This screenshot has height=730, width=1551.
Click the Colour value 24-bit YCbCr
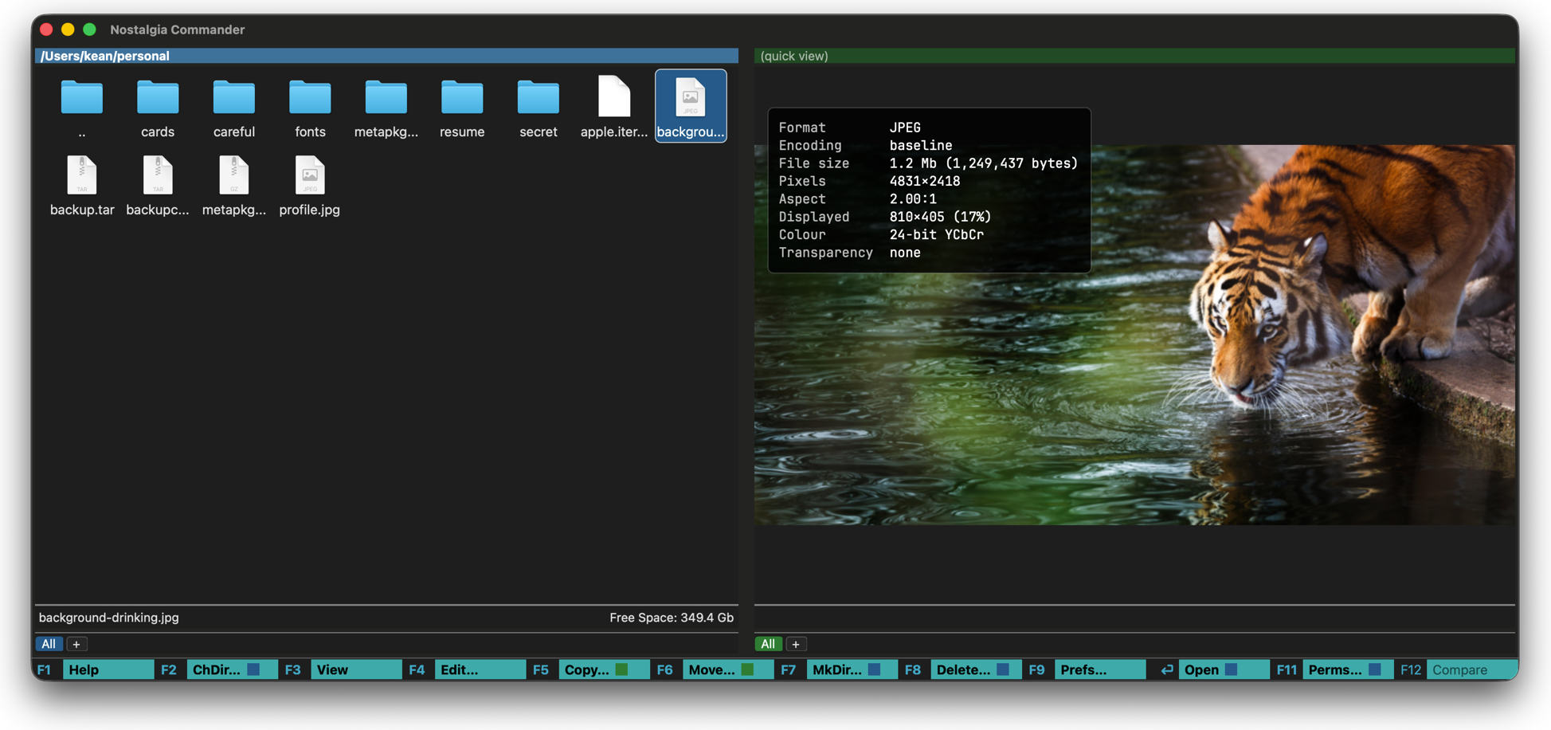(x=936, y=234)
